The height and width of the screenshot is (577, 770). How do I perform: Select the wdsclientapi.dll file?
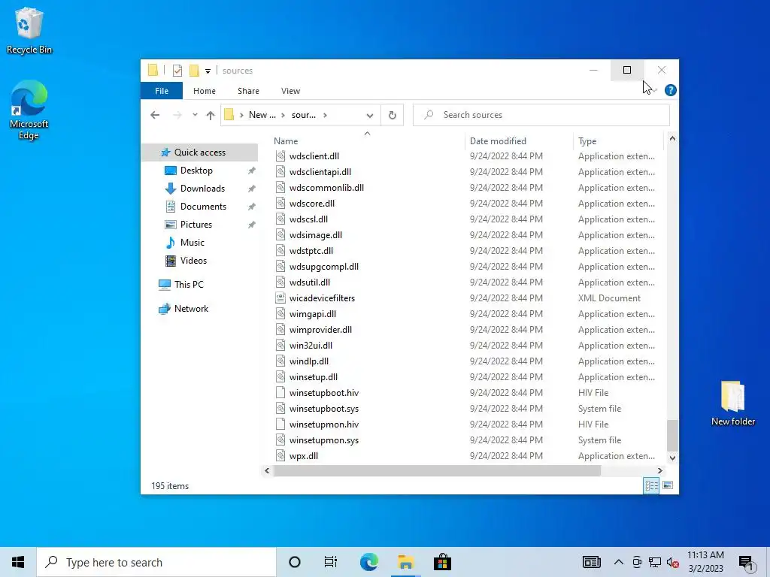pyautogui.click(x=320, y=172)
